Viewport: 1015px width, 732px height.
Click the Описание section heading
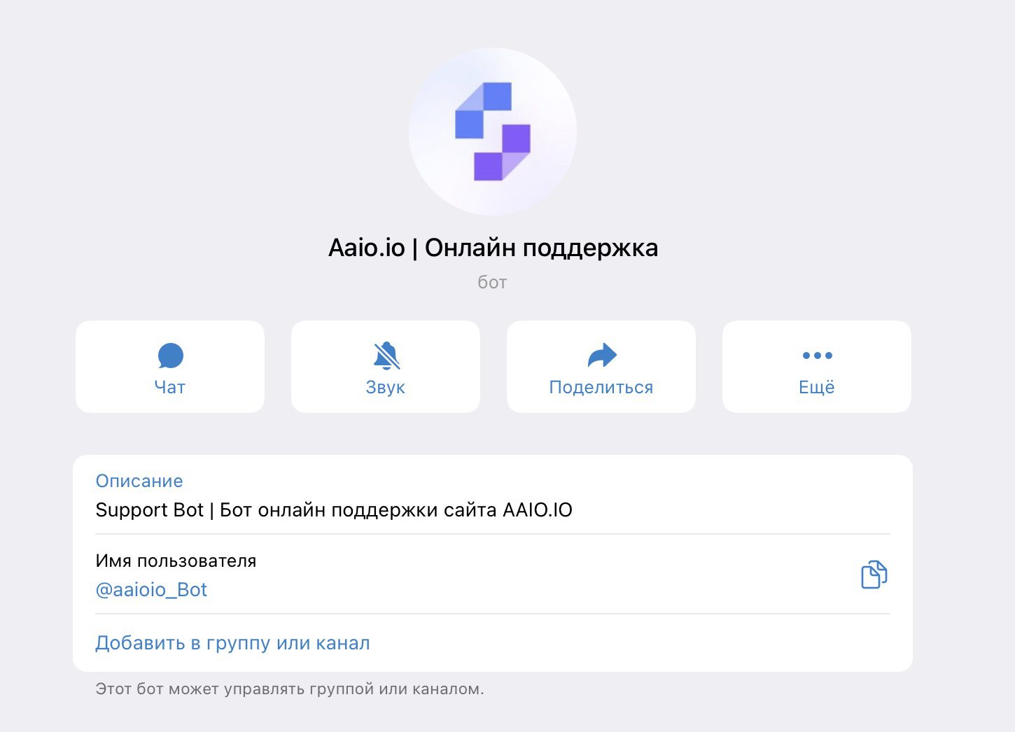(139, 481)
